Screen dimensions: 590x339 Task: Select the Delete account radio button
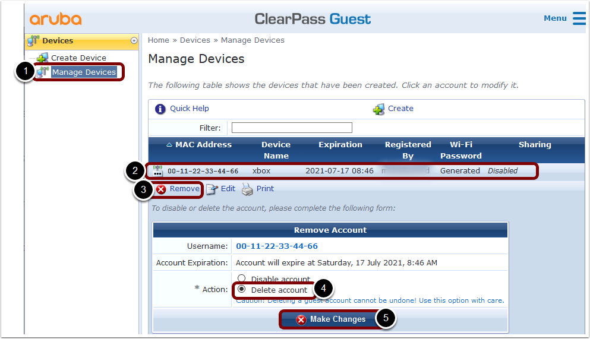pos(242,289)
